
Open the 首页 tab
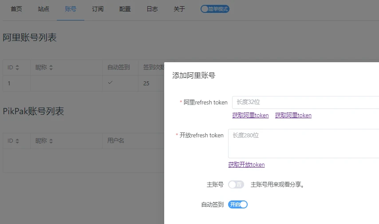pos(16,9)
